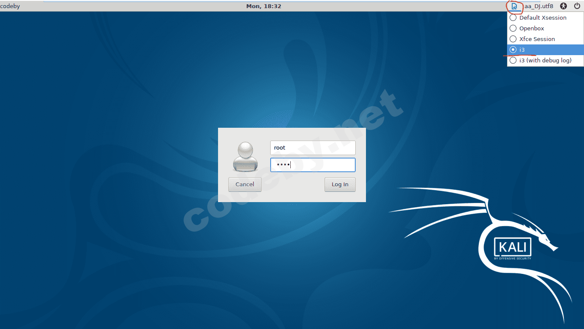Viewport: 584px width, 329px height.
Task: Select the Xfce Session radio button
Action: (513, 39)
